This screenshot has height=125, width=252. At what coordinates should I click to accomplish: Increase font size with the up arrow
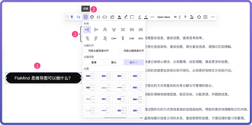(x=180, y=16)
